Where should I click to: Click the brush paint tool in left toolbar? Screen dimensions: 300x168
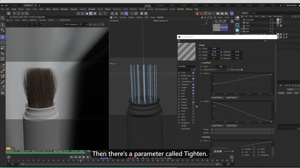point(3,82)
